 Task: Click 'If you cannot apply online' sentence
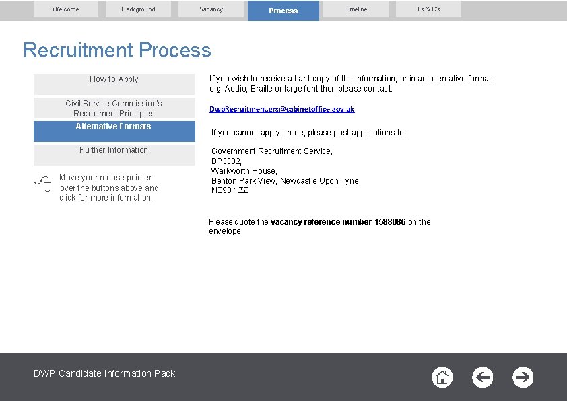pyautogui.click(x=308, y=133)
